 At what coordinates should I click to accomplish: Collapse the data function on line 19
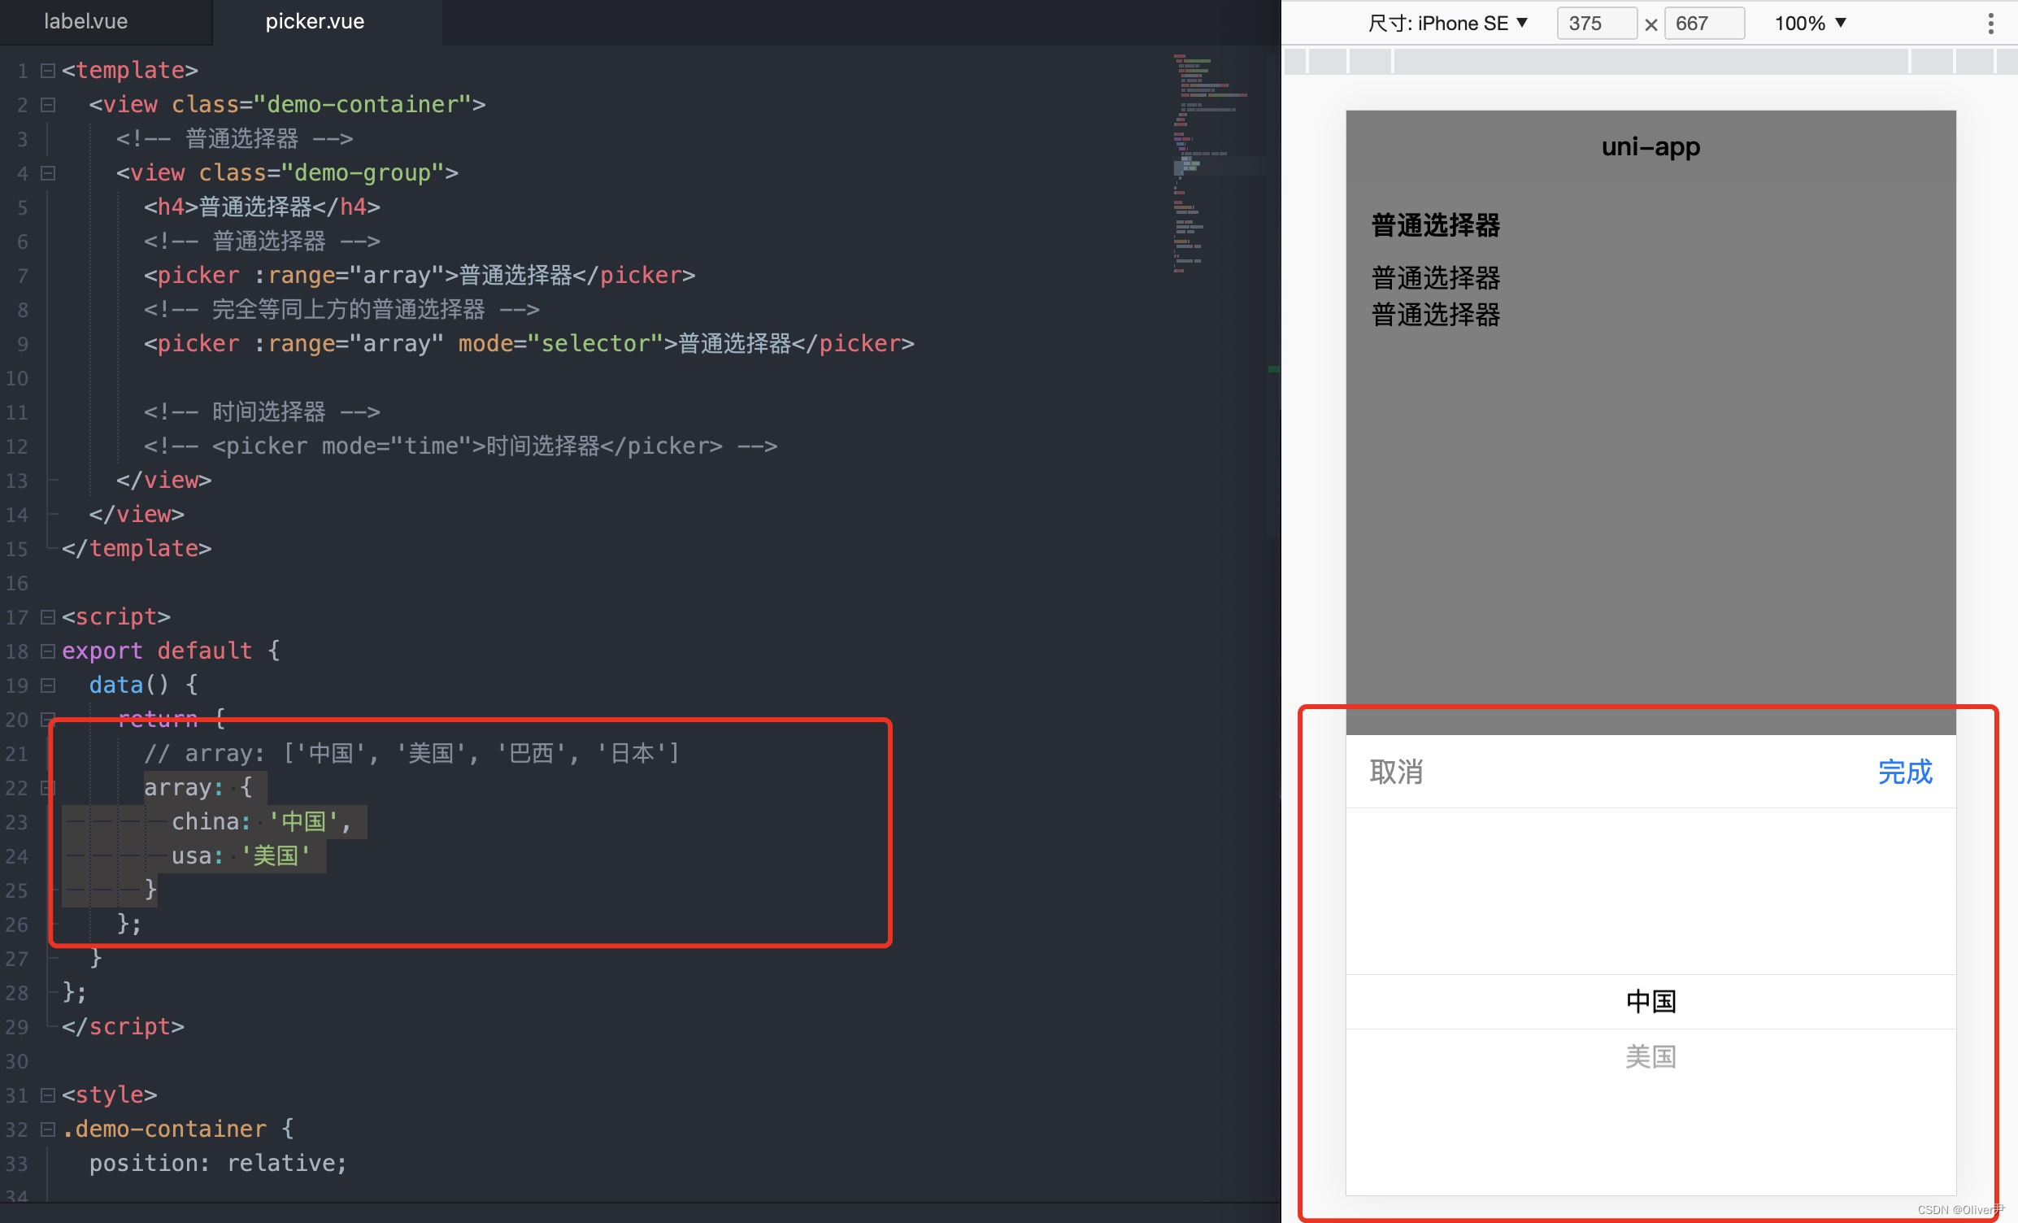[46, 685]
